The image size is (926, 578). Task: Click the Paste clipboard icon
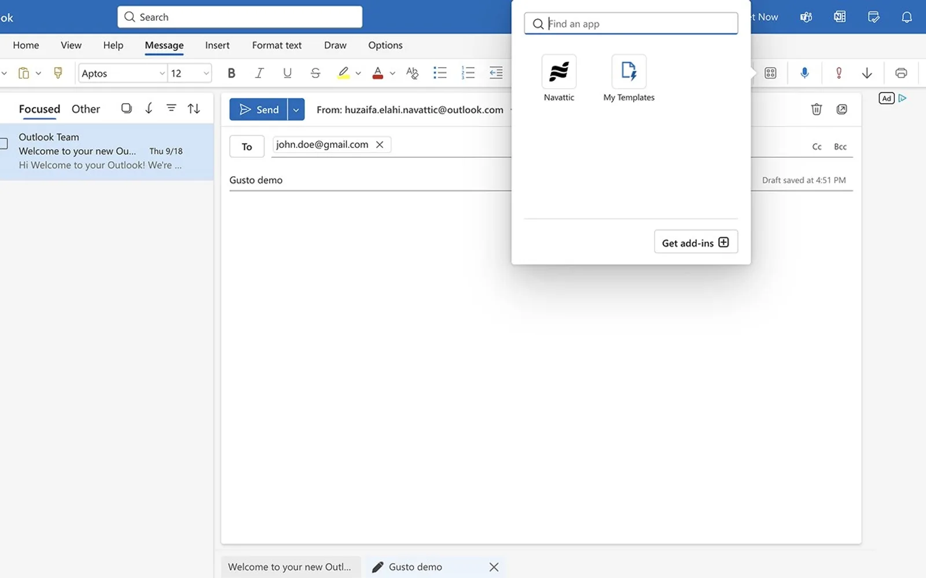tap(24, 73)
